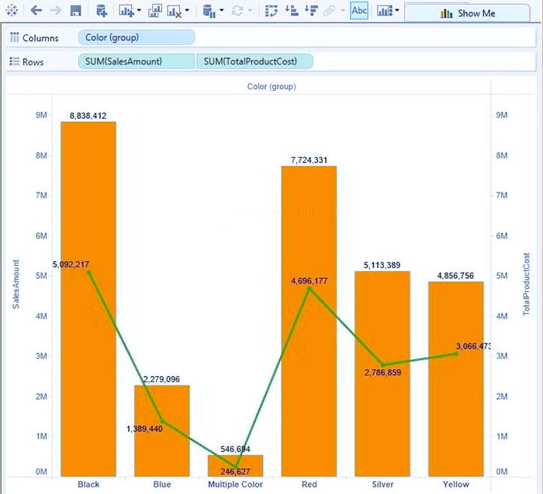Click the Color (group) pill on Columns

[x=136, y=37]
